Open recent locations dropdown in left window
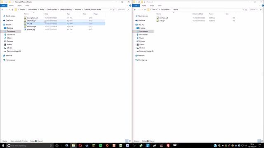Image resolution: width=264 pixels, height=148 pixels. 9,10
